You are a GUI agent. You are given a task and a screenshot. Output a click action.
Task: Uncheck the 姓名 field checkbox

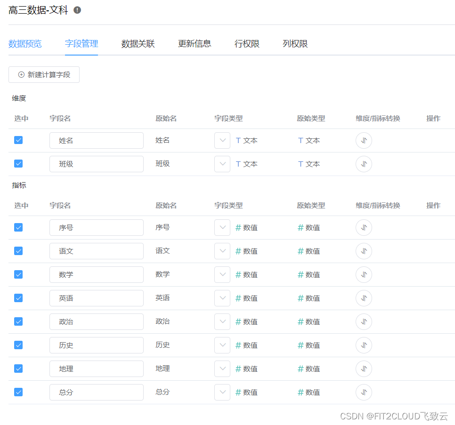coord(18,140)
